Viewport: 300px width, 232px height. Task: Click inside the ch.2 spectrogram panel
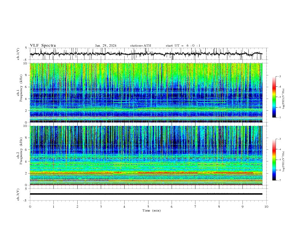(146, 155)
